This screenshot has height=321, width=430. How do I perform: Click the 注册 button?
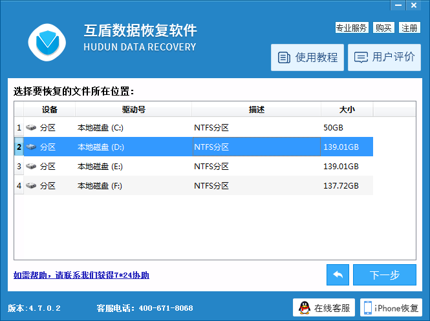(409, 28)
